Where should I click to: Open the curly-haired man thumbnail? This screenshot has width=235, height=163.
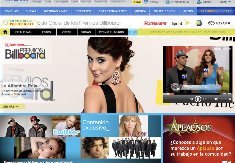pyautogui.click(x=95, y=148)
